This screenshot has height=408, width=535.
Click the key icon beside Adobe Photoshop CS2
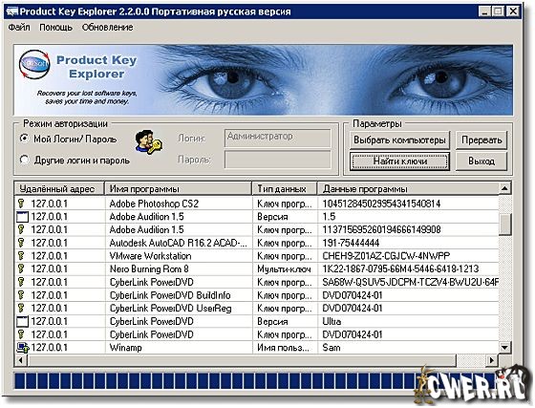21,204
